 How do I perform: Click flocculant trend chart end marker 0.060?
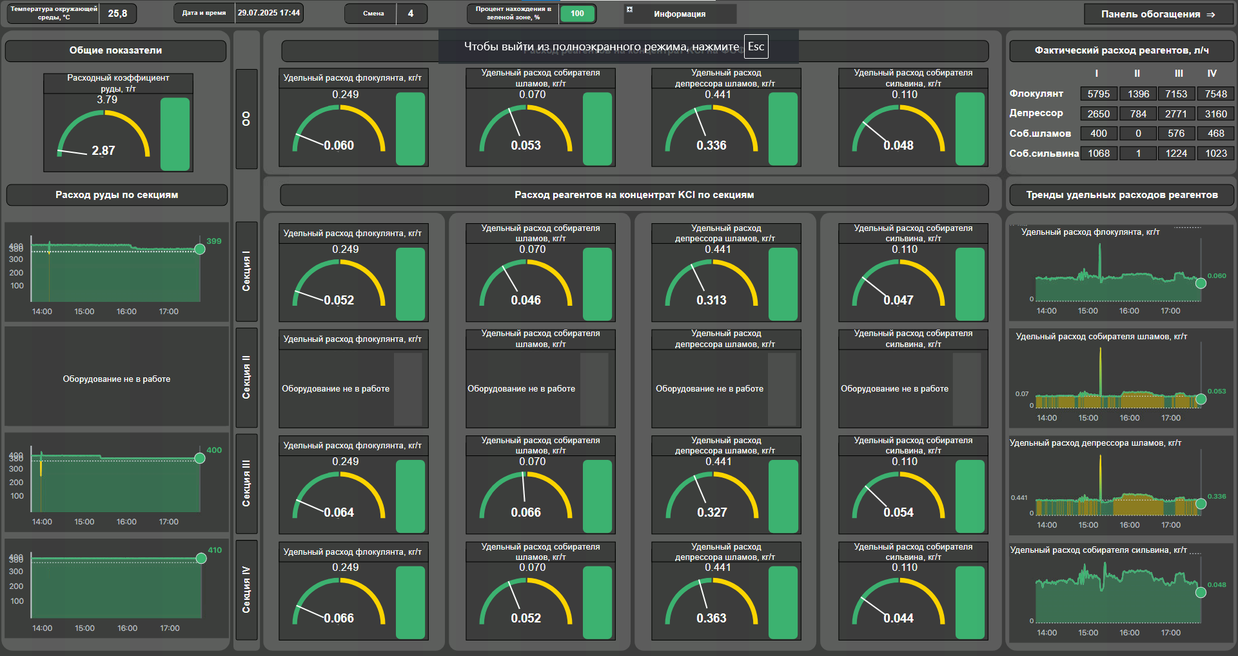[1201, 283]
